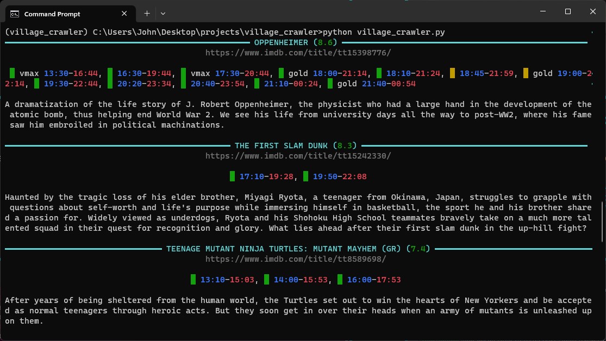Click the Oppenheimer plot description paragraph
Image resolution: width=606 pixels, height=341 pixels.
pyautogui.click(x=298, y=115)
